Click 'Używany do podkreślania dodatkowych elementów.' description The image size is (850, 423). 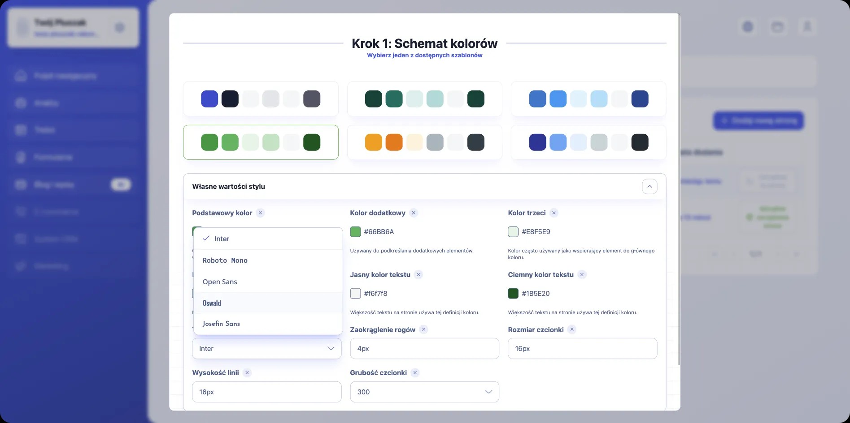point(412,251)
